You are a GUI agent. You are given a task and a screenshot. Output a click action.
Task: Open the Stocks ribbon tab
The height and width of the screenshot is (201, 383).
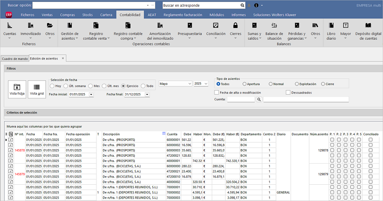[x=87, y=15]
